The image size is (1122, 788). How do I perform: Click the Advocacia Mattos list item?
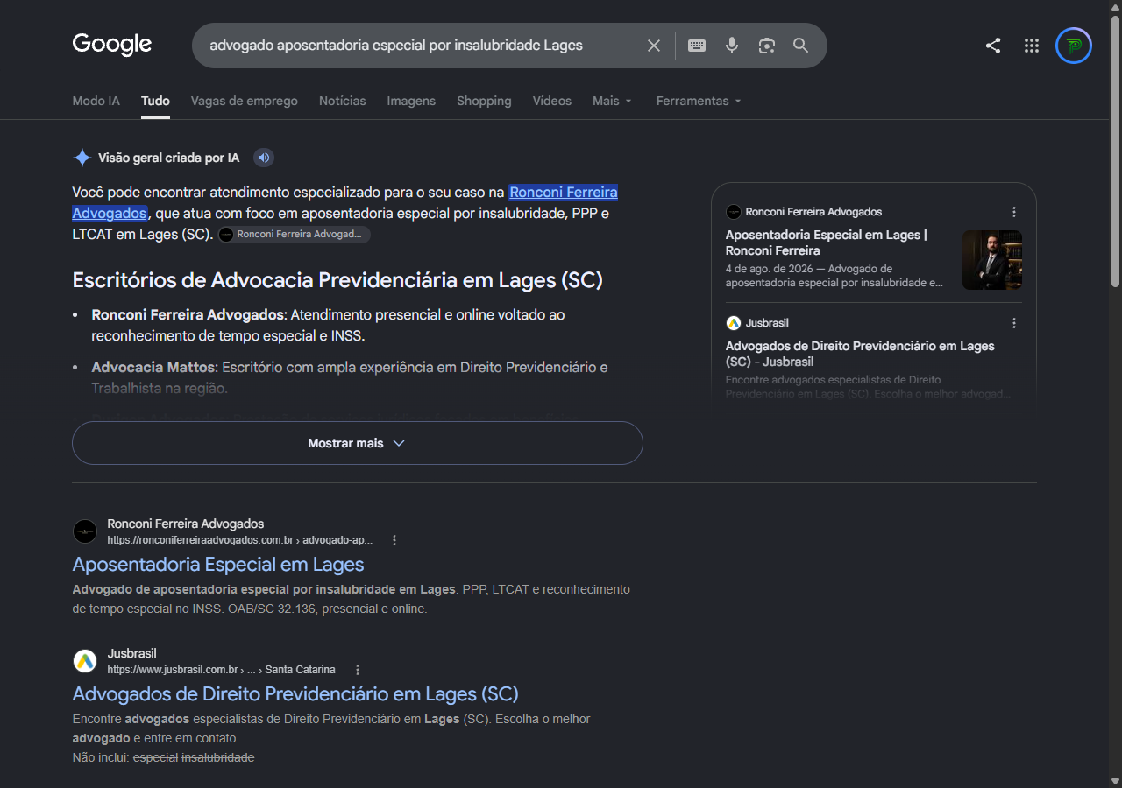point(350,377)
